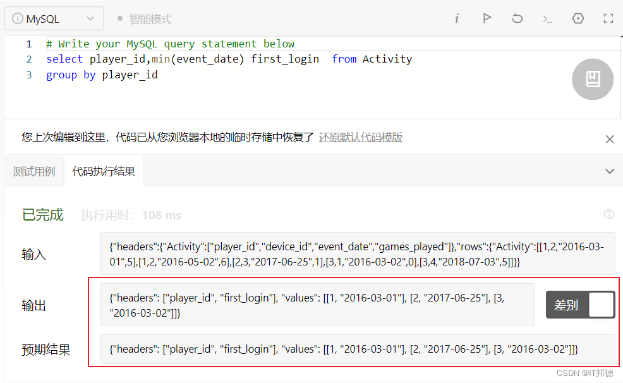Switch to the 测试用例 tab

[34, 171]
